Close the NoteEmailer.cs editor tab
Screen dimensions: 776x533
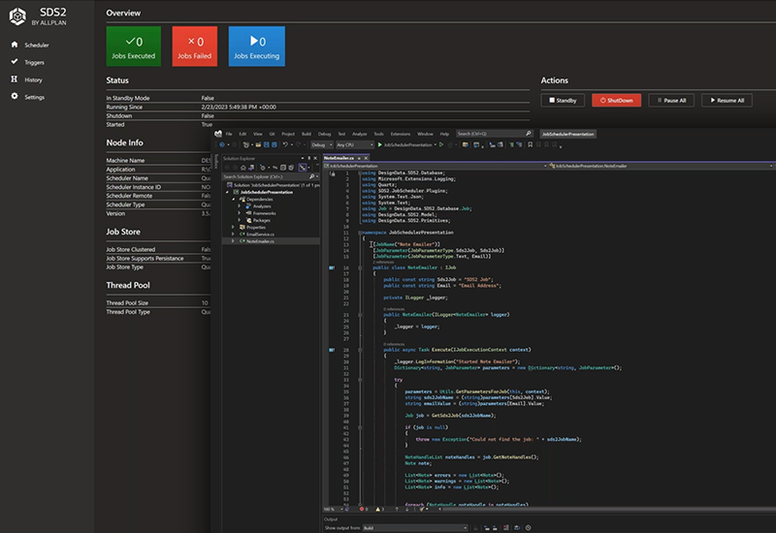(x=366, y=158)
